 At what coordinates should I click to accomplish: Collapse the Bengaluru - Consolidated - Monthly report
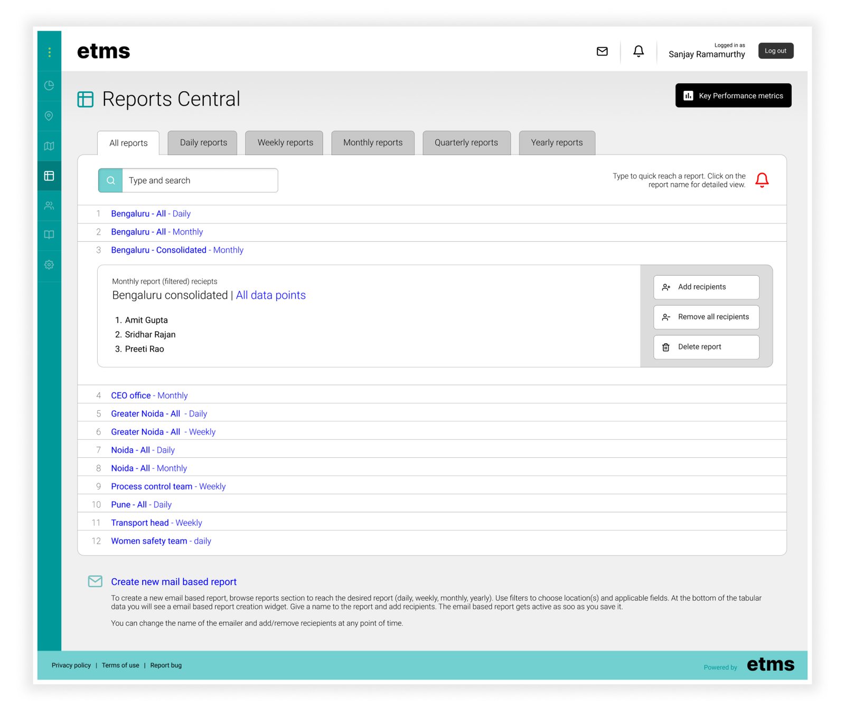pyautogui.click(x=177, y=250)
